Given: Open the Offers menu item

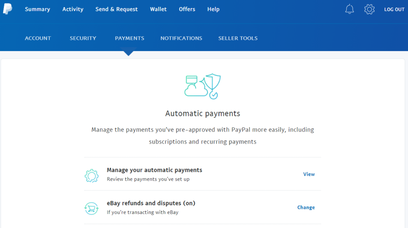Looking at the screenshot, I should 187,9.
